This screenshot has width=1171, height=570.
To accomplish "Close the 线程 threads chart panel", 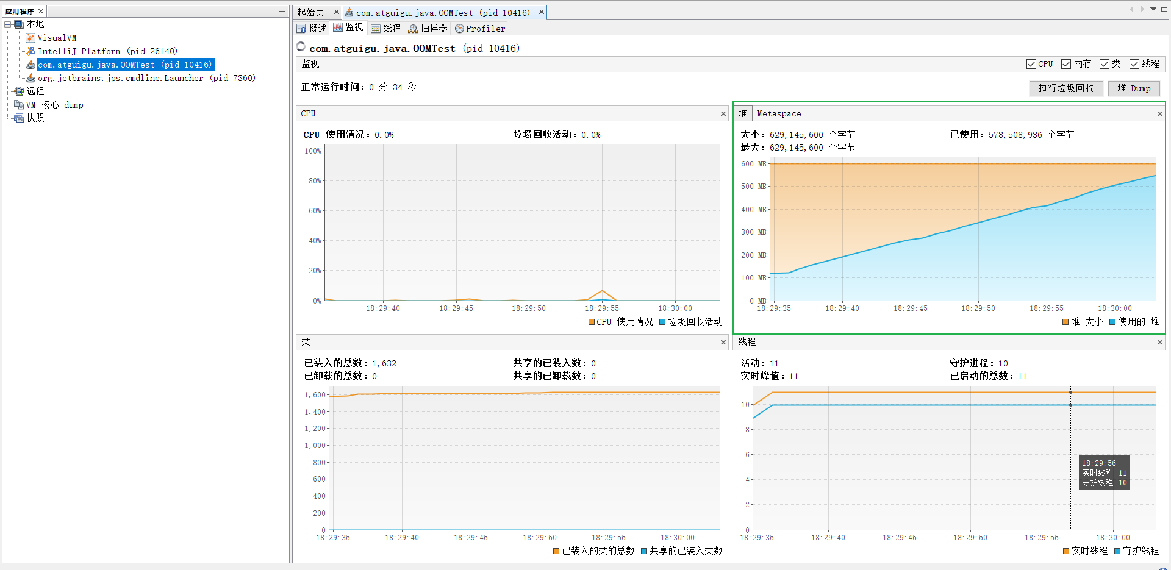I will 1160,343.
